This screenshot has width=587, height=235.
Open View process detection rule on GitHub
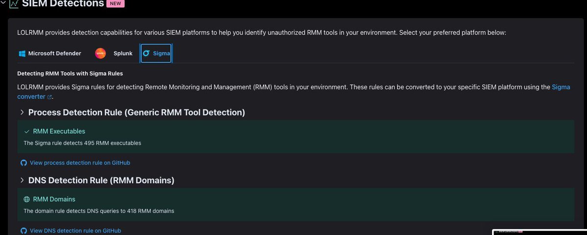click(x=80, y=163)
